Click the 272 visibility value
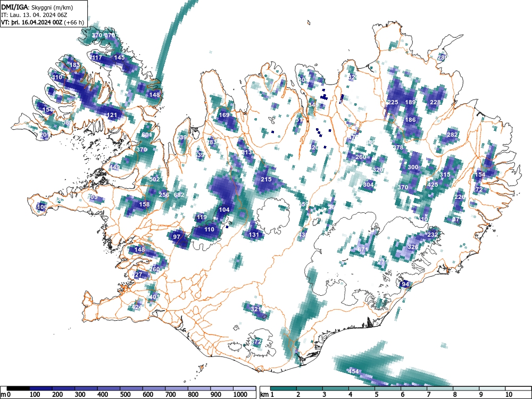The image size is (532, 399). (478, 189)
